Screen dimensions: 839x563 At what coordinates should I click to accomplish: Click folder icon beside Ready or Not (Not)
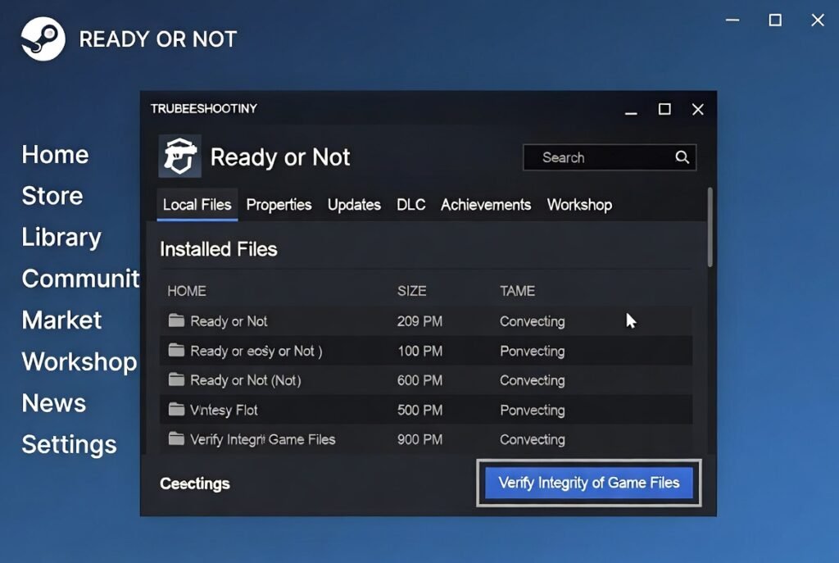click(x=176, y=379)
